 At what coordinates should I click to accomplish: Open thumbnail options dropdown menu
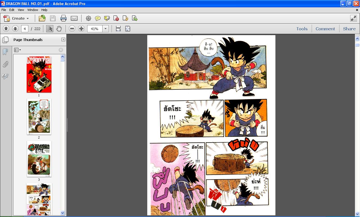click(17, 50)
